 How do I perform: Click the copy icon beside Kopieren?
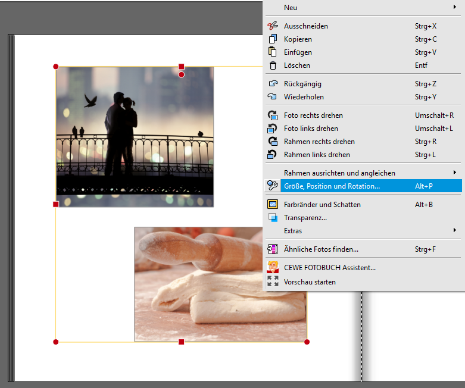tap(273, 39)
